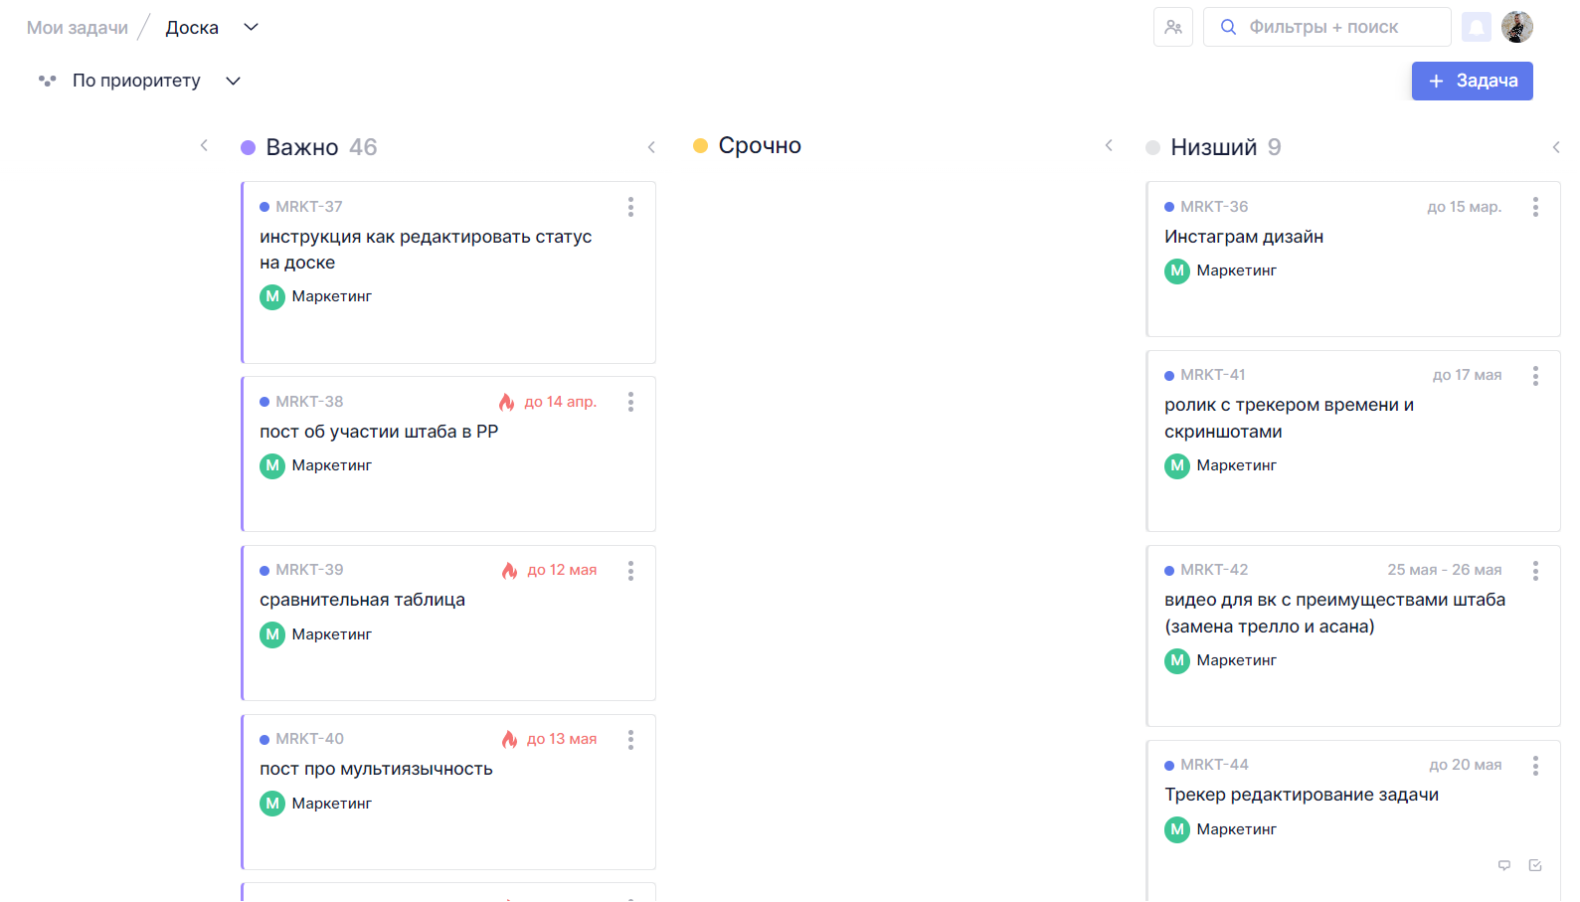
Task: Open notifications bell
Action: 1477,27
